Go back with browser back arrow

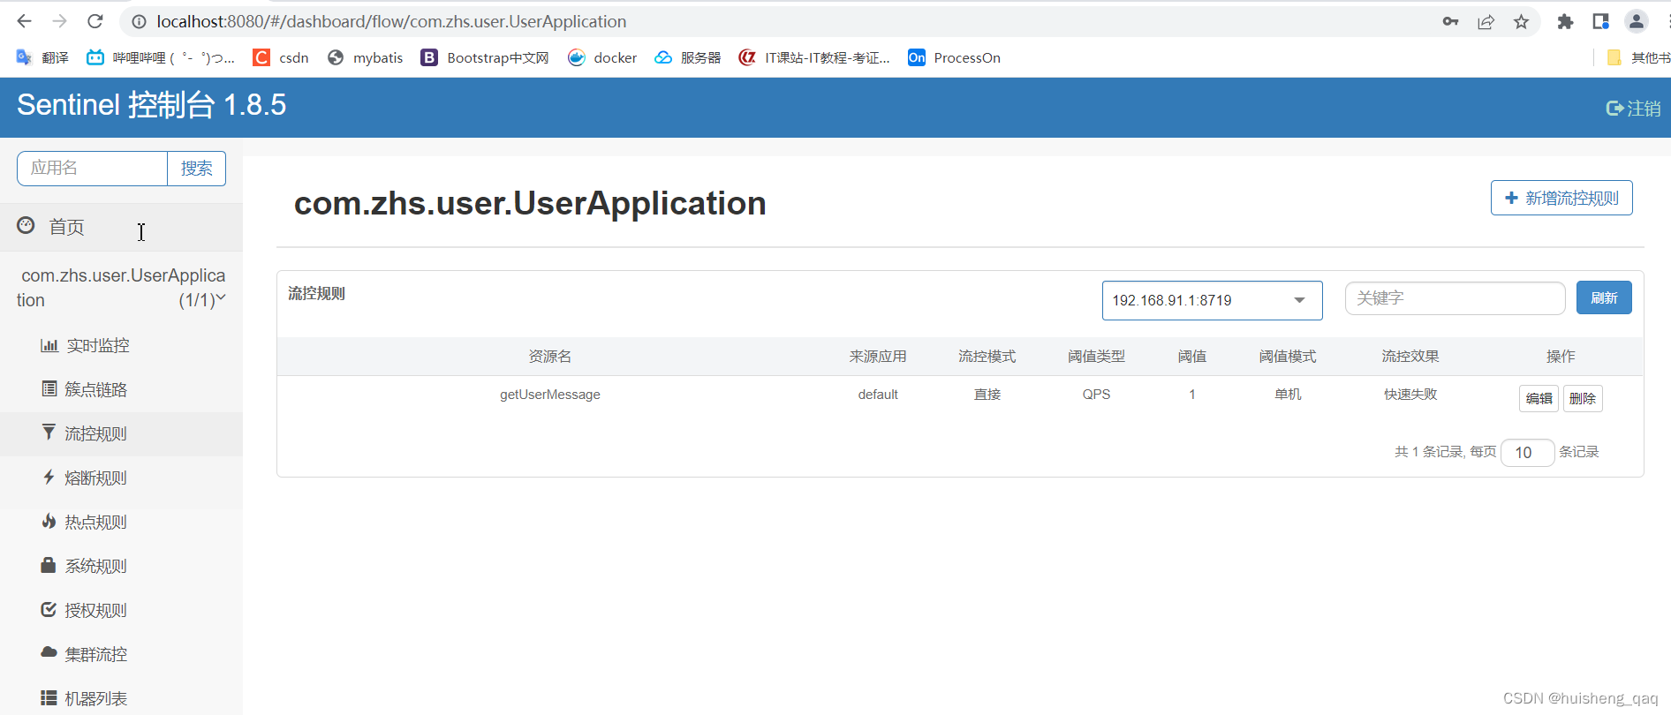tap(24, 21)
